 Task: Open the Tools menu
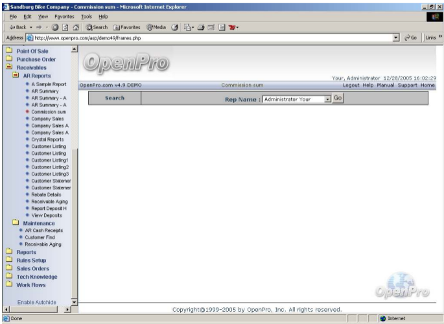[x=86, y=17]
